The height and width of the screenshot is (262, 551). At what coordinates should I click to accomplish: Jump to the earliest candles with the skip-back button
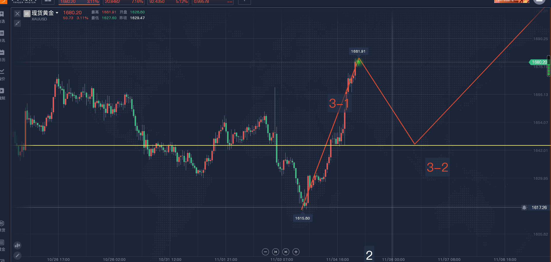pyautogui.click(x=276, y=252)
